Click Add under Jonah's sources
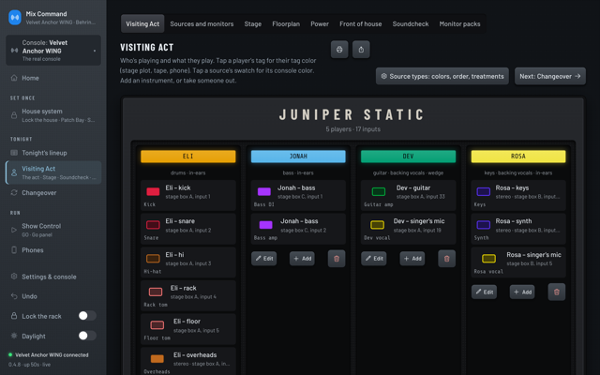 click(302, 259)
